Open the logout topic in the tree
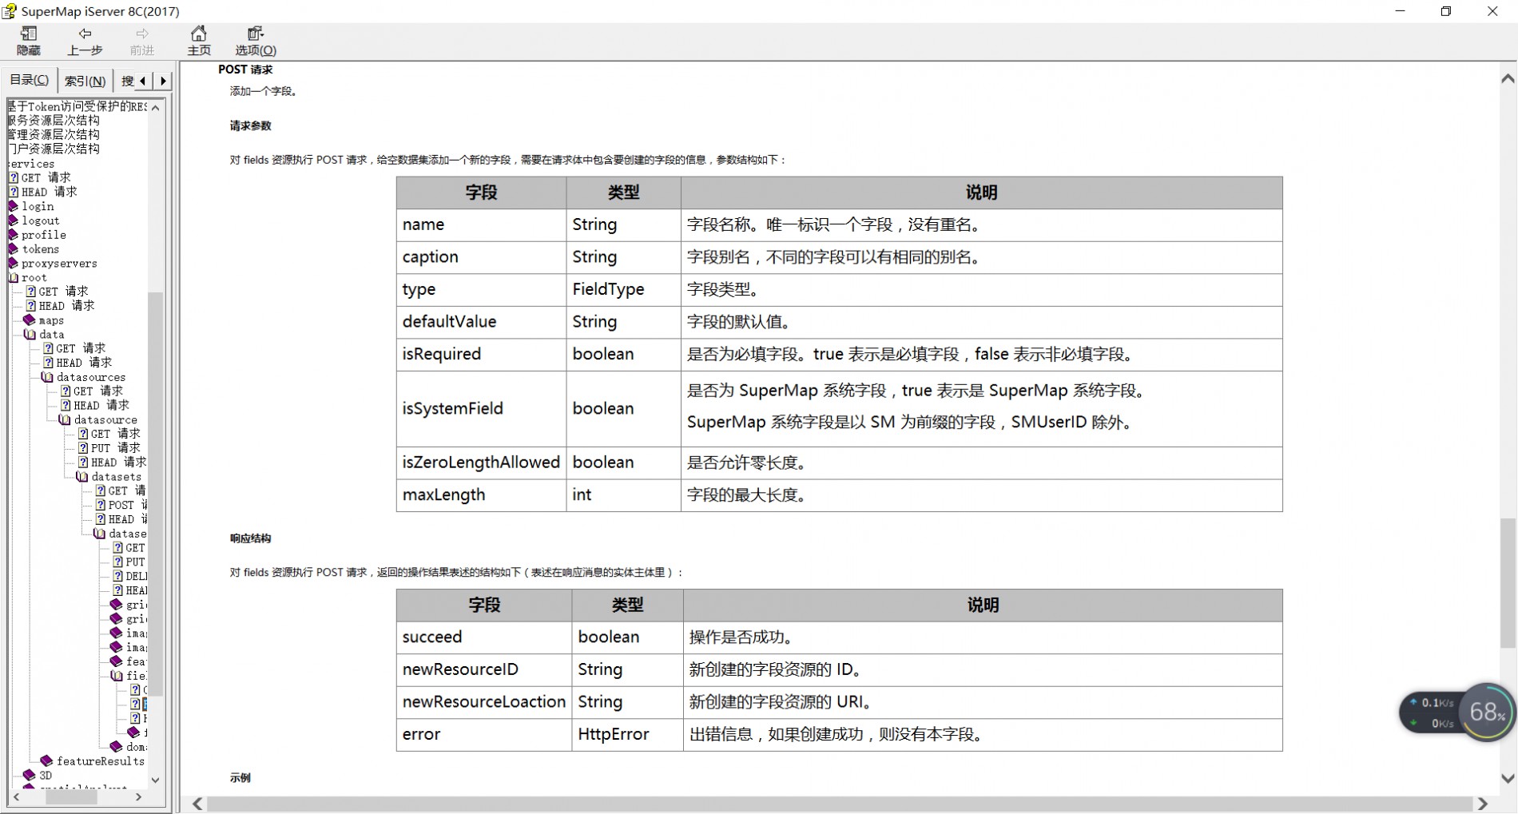Viewport: 1518px width, 814px height. point(40,220)
